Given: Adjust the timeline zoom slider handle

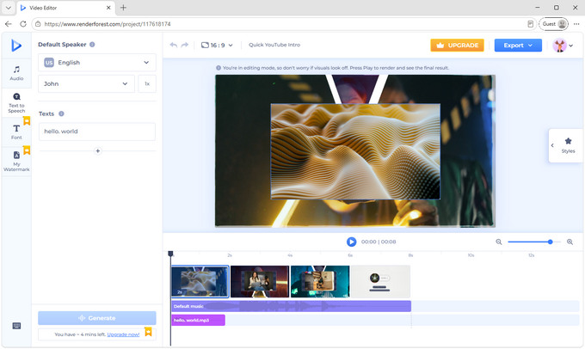Looking at the screenshot, I should 550,242.
